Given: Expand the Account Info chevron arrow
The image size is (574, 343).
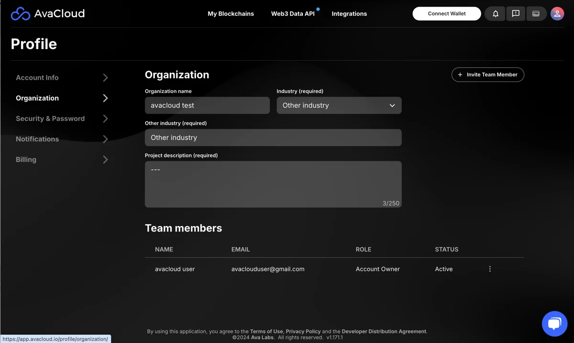Looking at the screenshot, I should click(105, 78).
